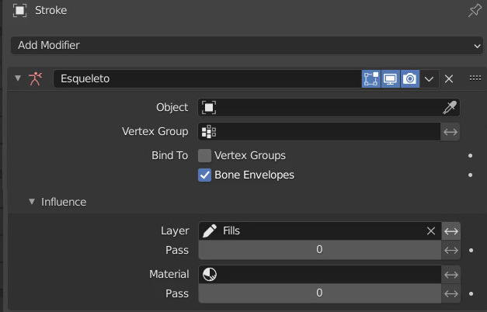Remove the Esqueleto modifier
This screenshot has width=487, height=312.
pos(449,79)
